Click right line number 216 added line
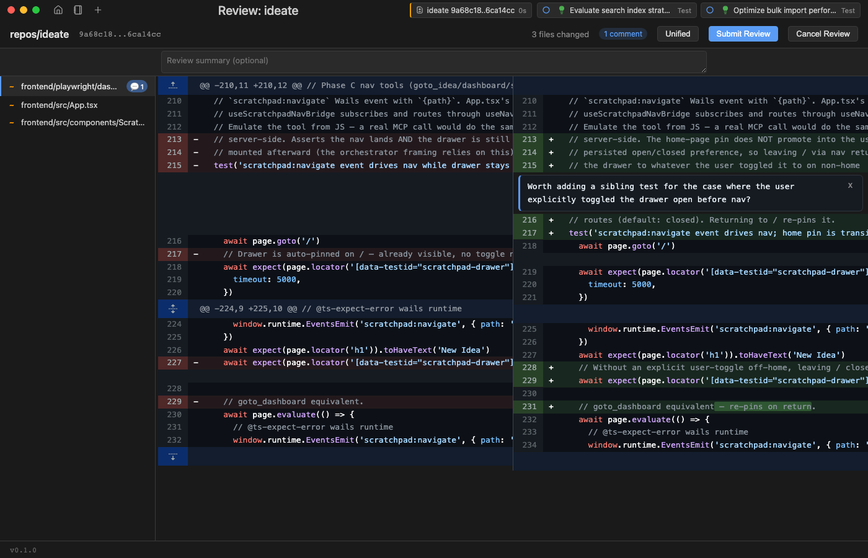Screen dimensions: 868x558 [529, 220]
